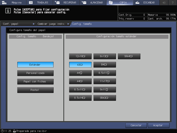Cancel the size configuration
The width and height of the screenshot is (177, 133).
136,125
